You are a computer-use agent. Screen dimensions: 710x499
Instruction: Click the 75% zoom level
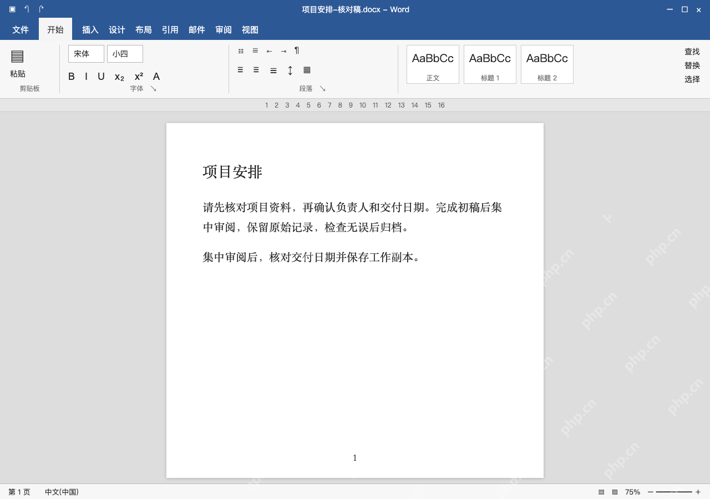coord(632,492)
